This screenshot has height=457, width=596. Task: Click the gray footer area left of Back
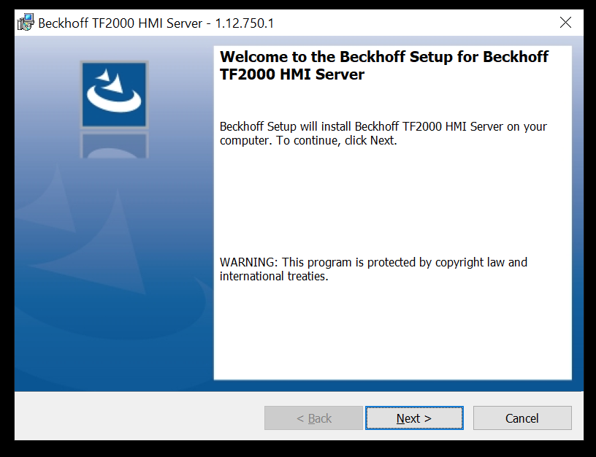coord(139,416)
